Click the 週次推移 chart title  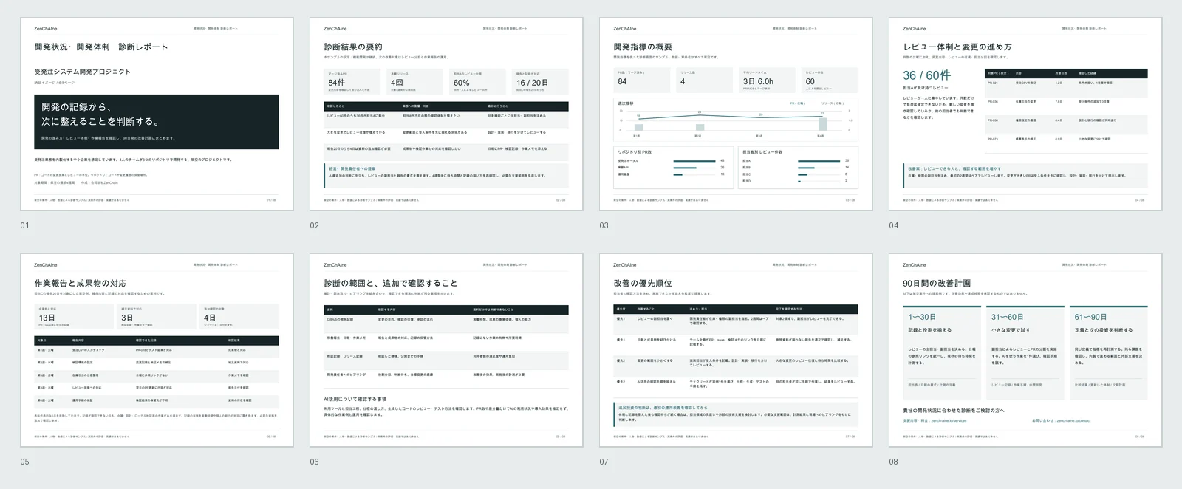pyautogui.click(x=626, y=103)
